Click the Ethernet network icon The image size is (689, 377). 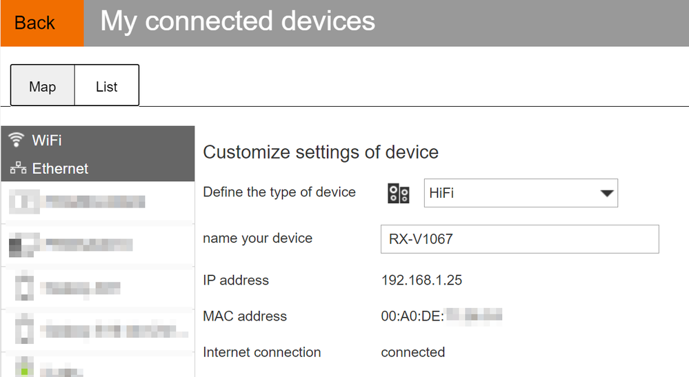pos(17,169)
